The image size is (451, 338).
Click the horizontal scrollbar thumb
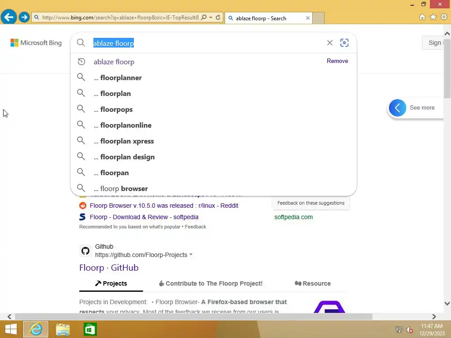pyautogui.click(x=194, y=316)
